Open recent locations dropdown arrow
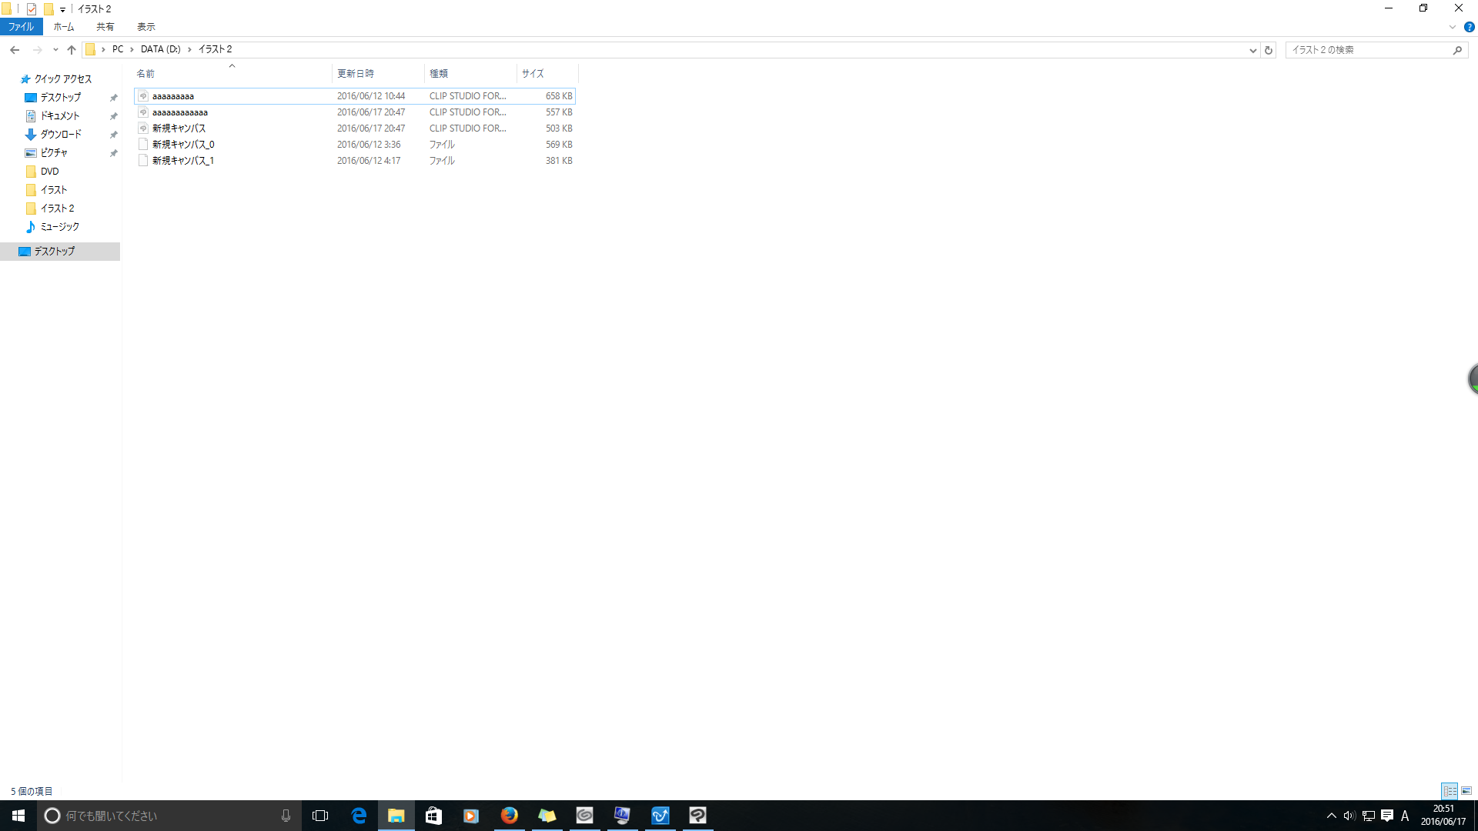 coord(55,50)
